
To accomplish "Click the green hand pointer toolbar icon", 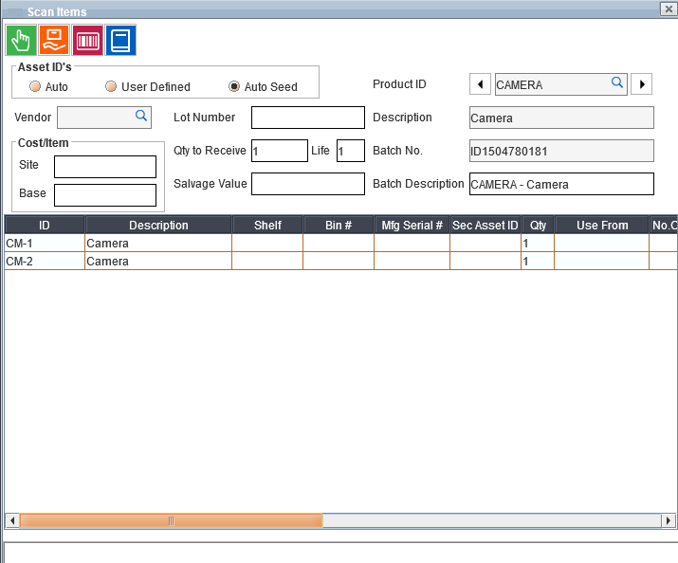I will (x=21, y=41).
